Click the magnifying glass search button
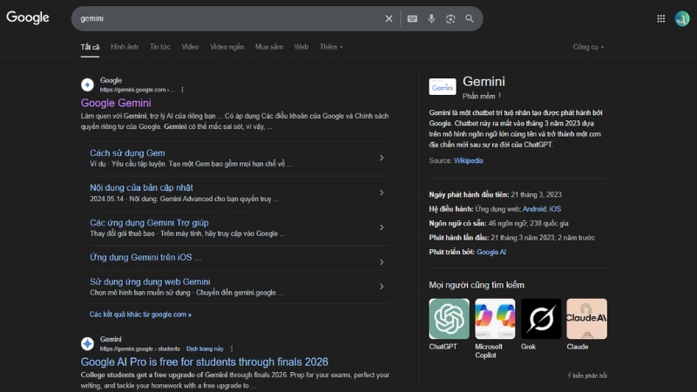 pos(470,18)
